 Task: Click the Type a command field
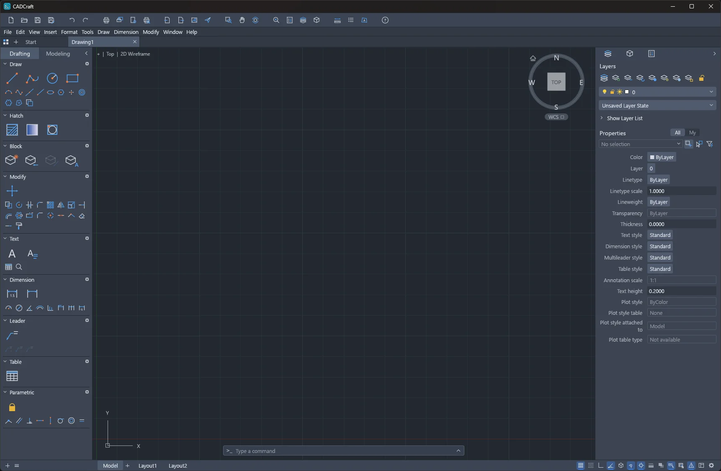pos(343,451)
